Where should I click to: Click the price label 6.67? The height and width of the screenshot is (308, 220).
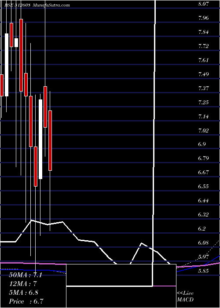(x=204, y=172)
